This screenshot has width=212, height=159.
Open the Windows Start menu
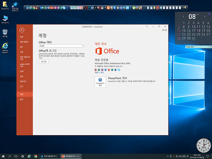(x=3, y=156)
